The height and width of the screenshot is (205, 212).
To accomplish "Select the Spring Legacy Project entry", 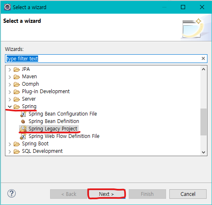I will click(53, 129).
